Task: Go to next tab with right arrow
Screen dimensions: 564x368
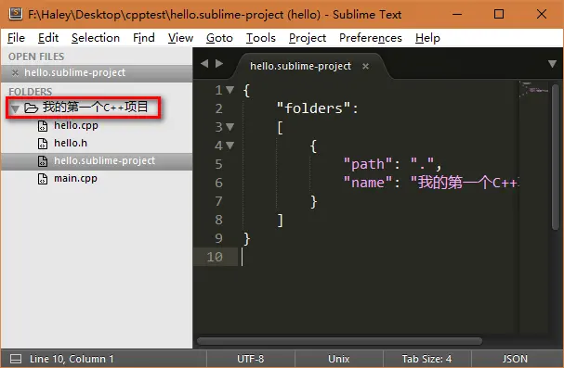Action: [x=219, y=63]
